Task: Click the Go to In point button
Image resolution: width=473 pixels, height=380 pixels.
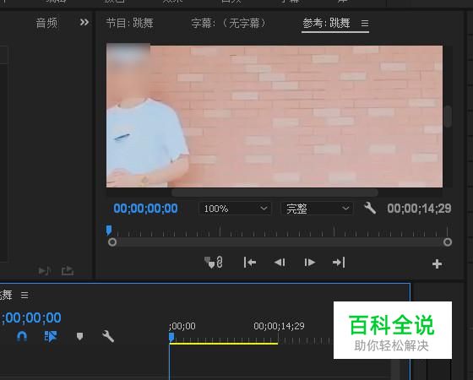Action: tap(250, 263)
